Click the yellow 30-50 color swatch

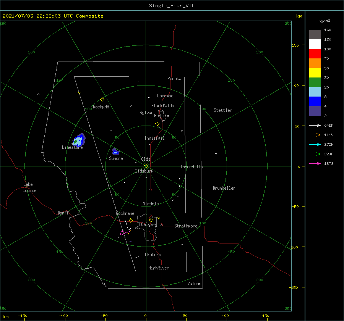[x=315, y=73]
